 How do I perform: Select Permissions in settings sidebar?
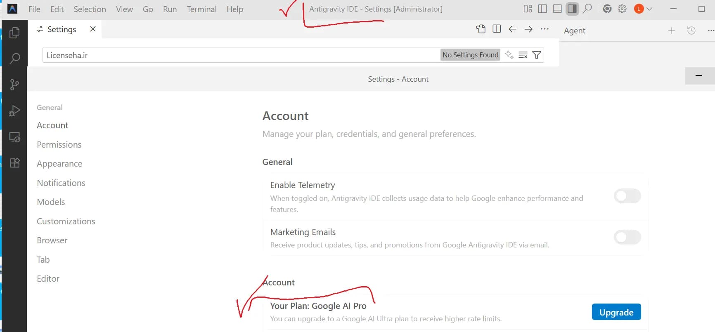click(59, 145)
